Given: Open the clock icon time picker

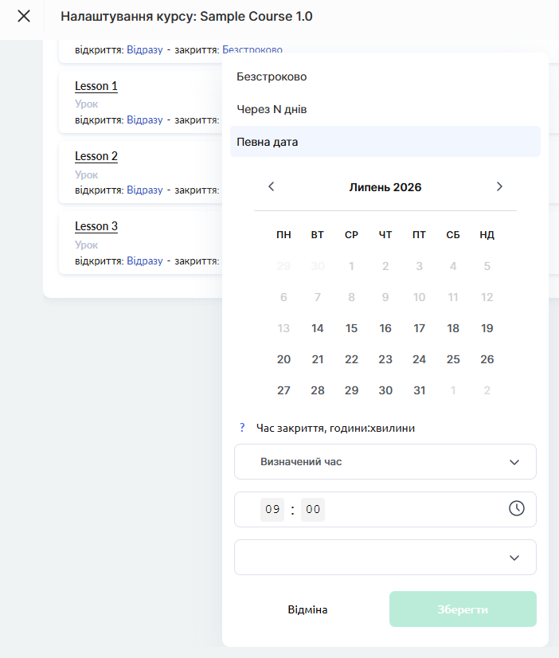Looking at the screenshot, I should tap(516, 508).
